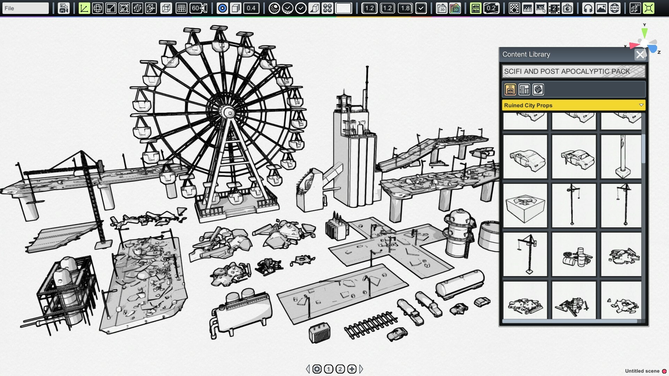
Task: Open the SCIFI AND POST APOCALYPTIC PACK selector
Action: 573,71
